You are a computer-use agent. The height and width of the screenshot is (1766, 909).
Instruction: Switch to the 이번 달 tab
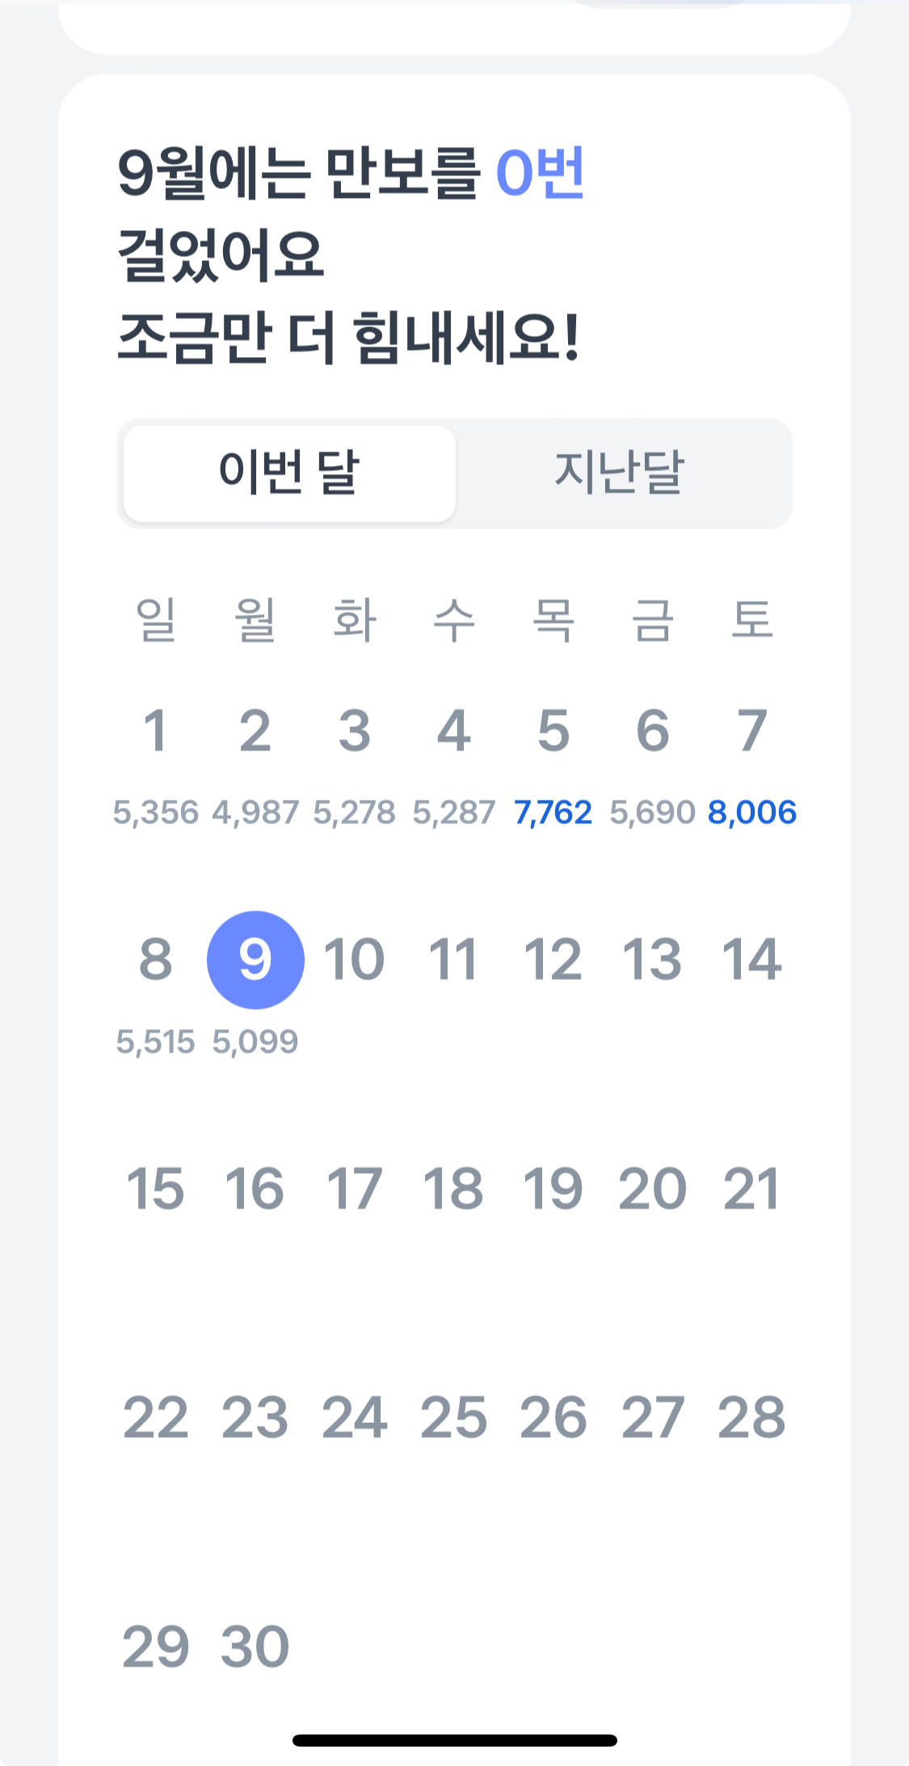pos(289,473)
